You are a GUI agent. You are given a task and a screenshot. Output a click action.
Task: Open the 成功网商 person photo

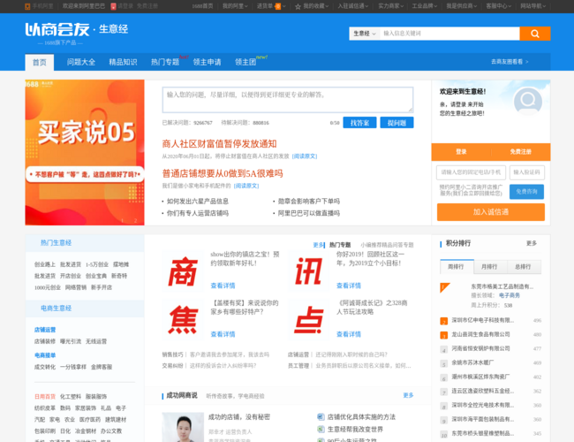coord(183,427)
